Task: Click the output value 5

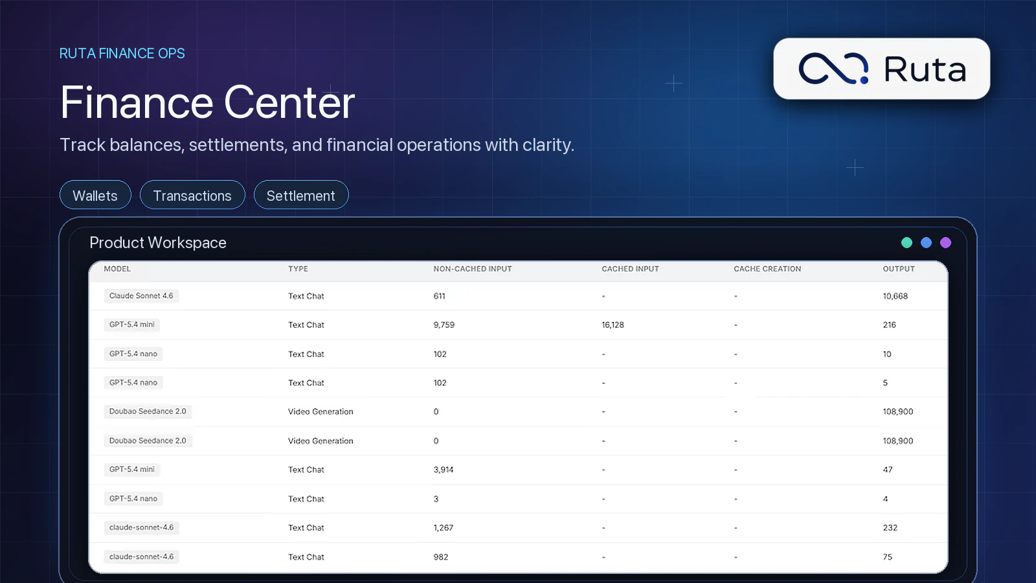Action: click(885, 383)
